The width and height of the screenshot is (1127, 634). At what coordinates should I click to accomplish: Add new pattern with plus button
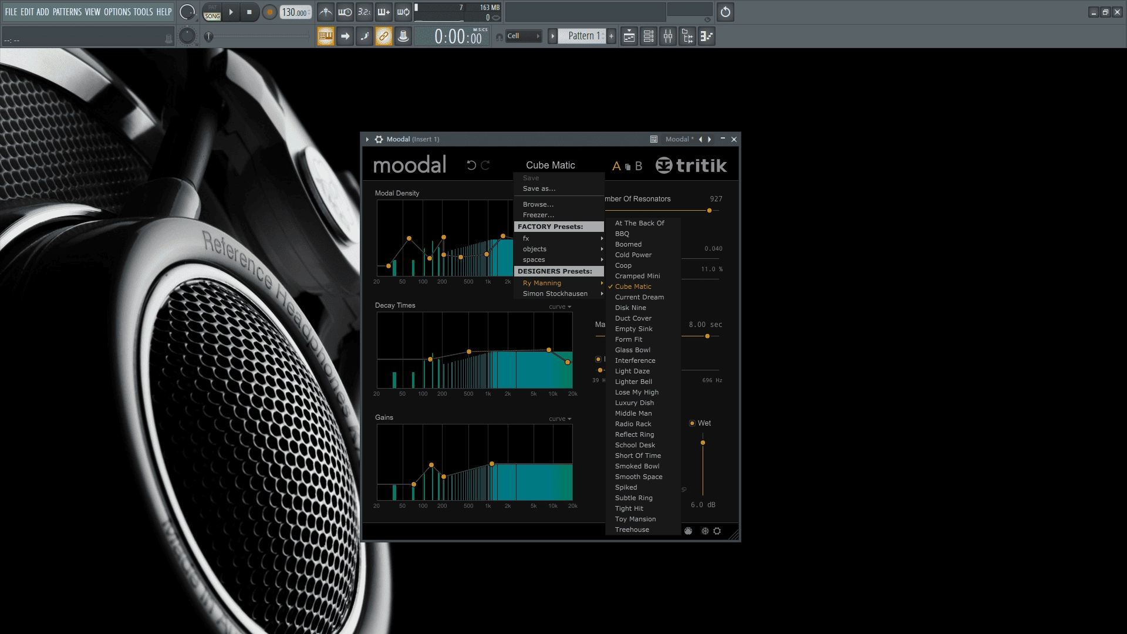[x=611, y=36]
